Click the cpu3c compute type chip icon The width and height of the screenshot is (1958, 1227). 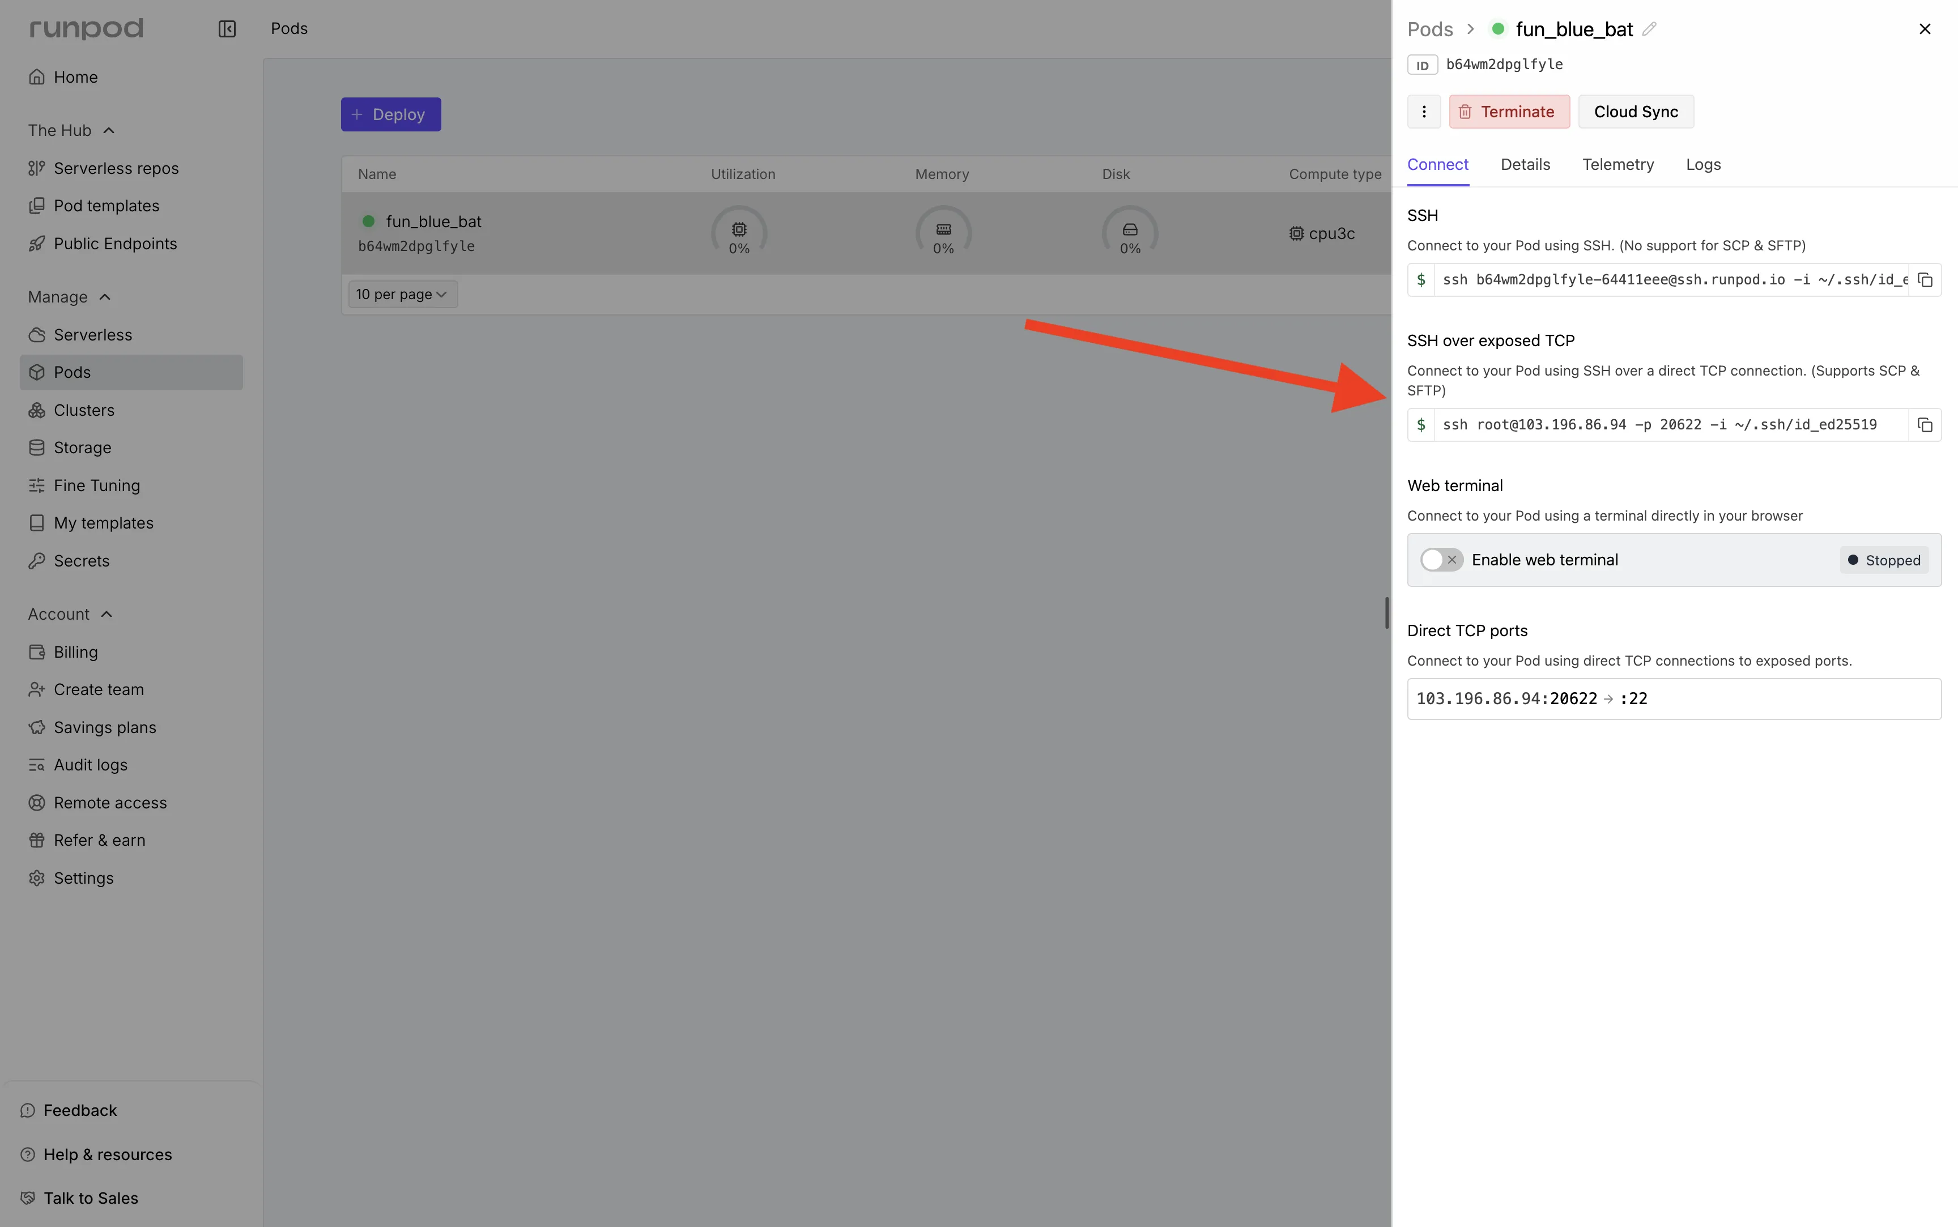(x=1297, y=234)
